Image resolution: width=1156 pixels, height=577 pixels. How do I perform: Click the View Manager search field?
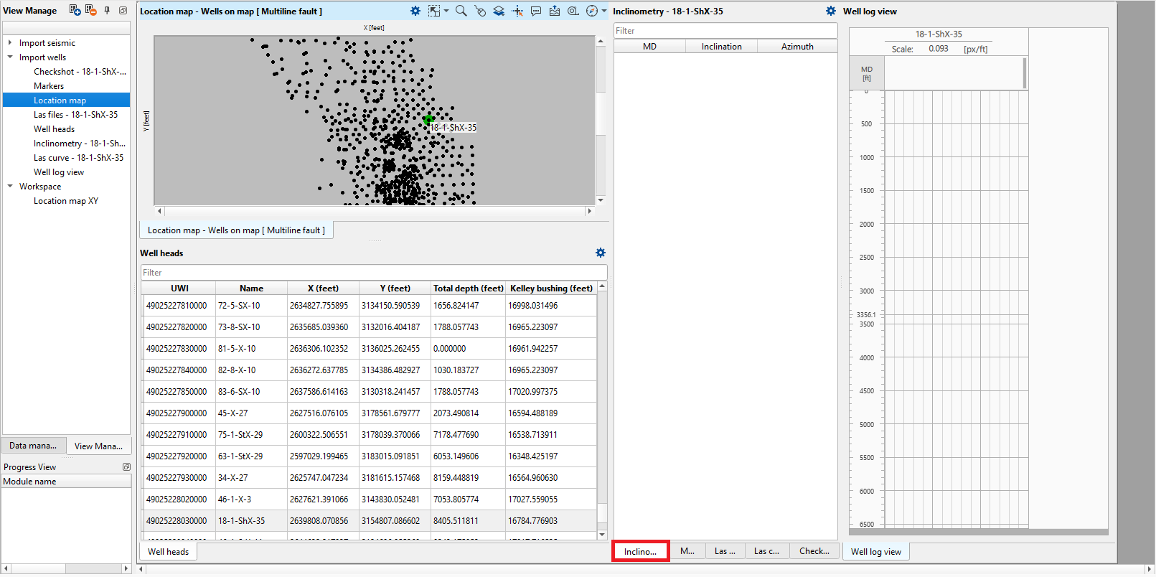click(67, 27)
